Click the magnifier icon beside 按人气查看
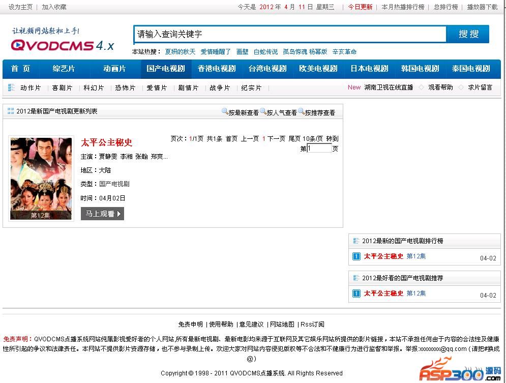The height and width of the screenshot is (383, 506). point(263,111)
